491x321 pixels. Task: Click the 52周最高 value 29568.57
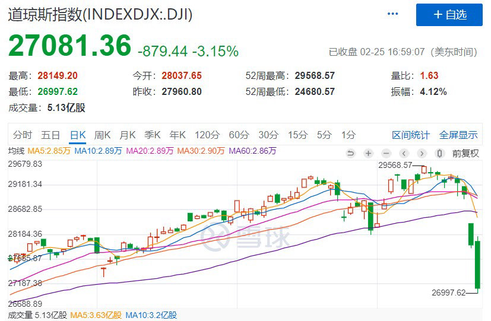point(315,76)
